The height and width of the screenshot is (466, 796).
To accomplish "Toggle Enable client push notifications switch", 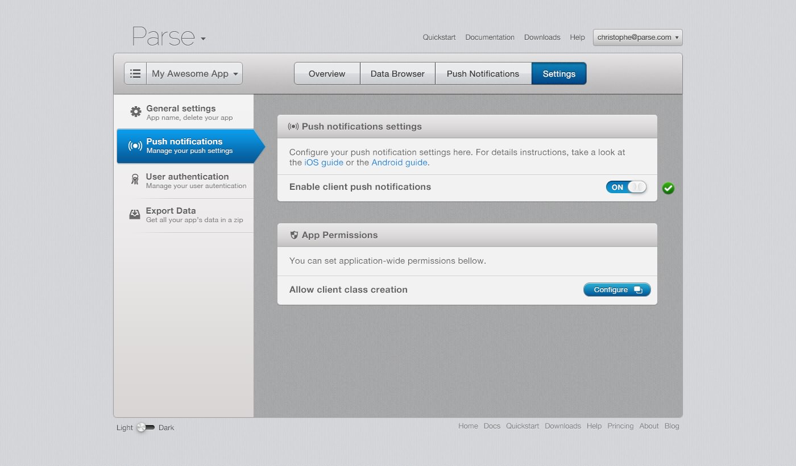I will pos(626,187).
